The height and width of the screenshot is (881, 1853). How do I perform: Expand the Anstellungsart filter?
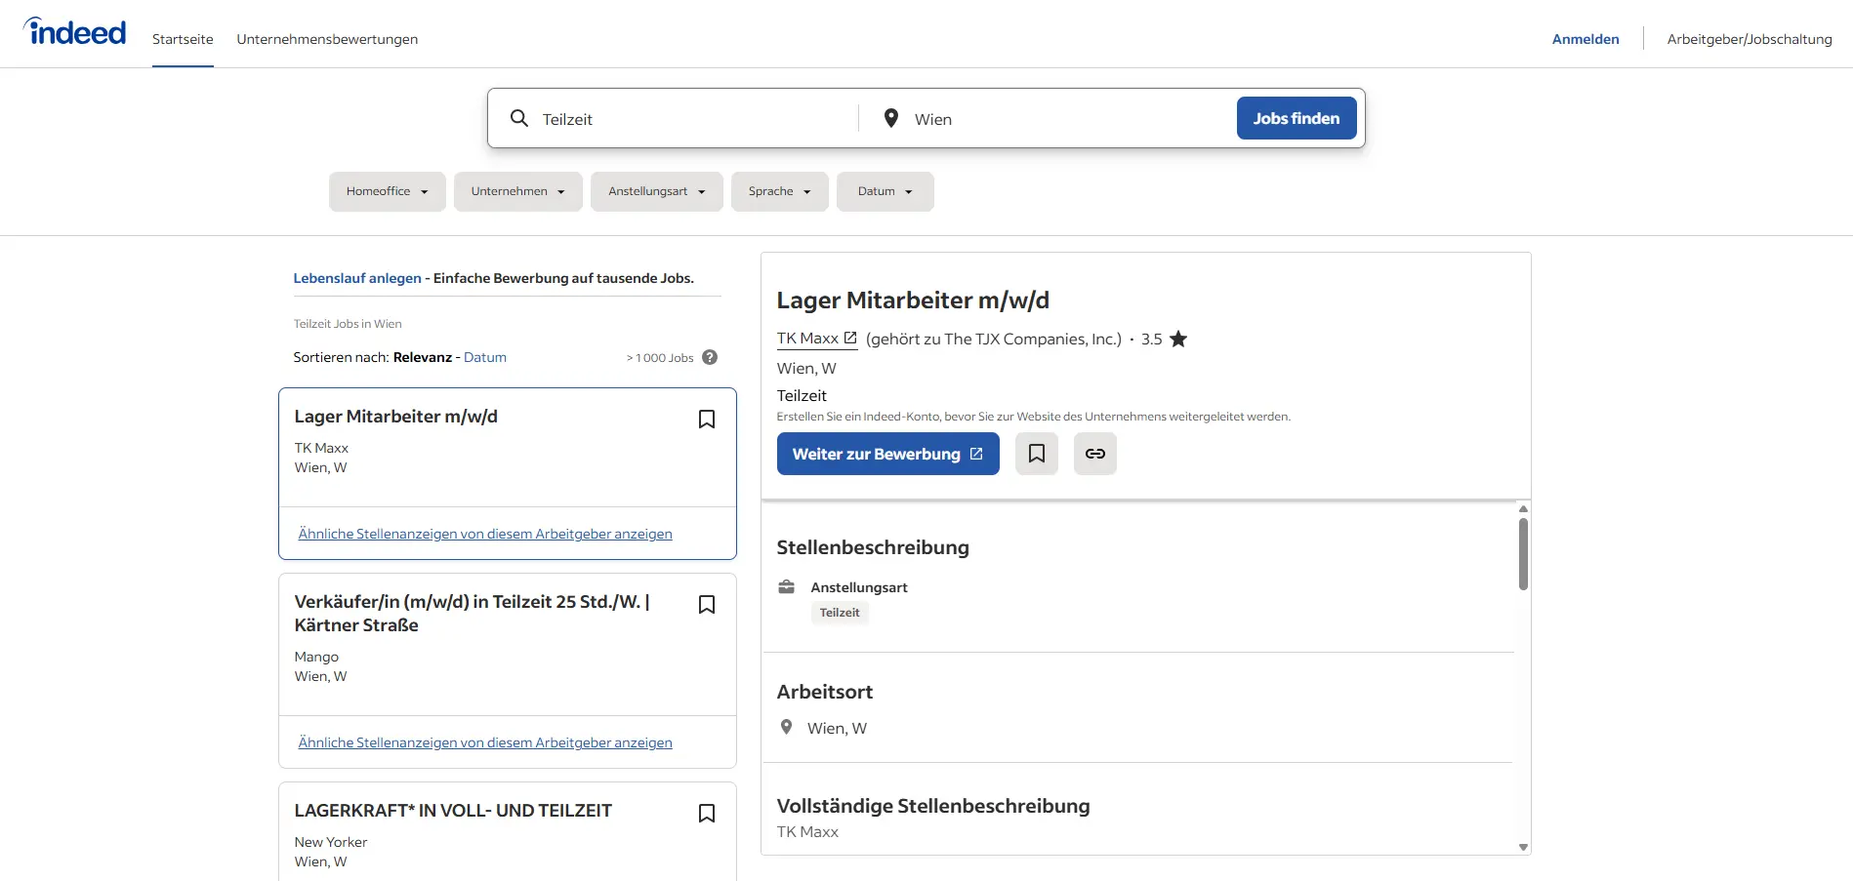tap(657, 191)
